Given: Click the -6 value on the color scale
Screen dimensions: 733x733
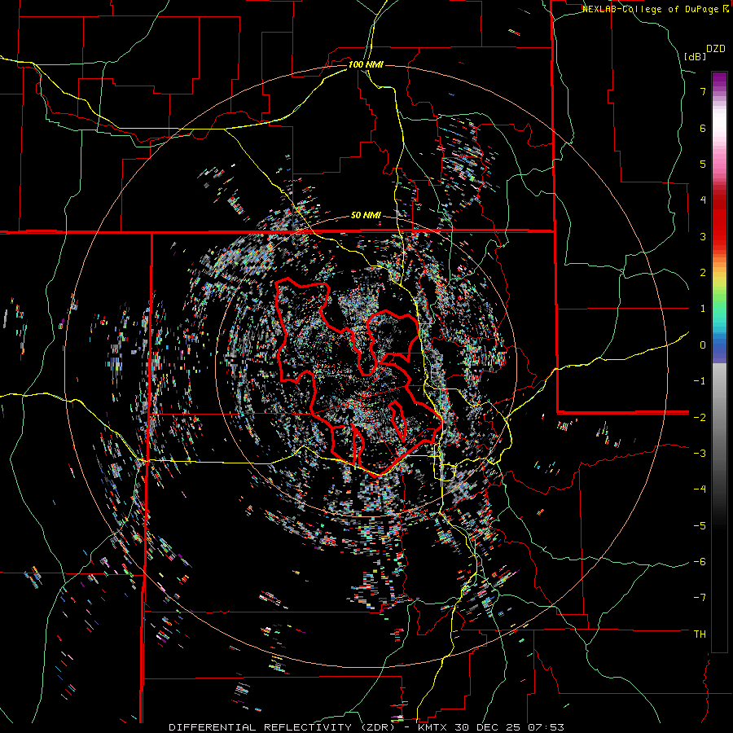Looking at the screenshot, I should 700,562.
